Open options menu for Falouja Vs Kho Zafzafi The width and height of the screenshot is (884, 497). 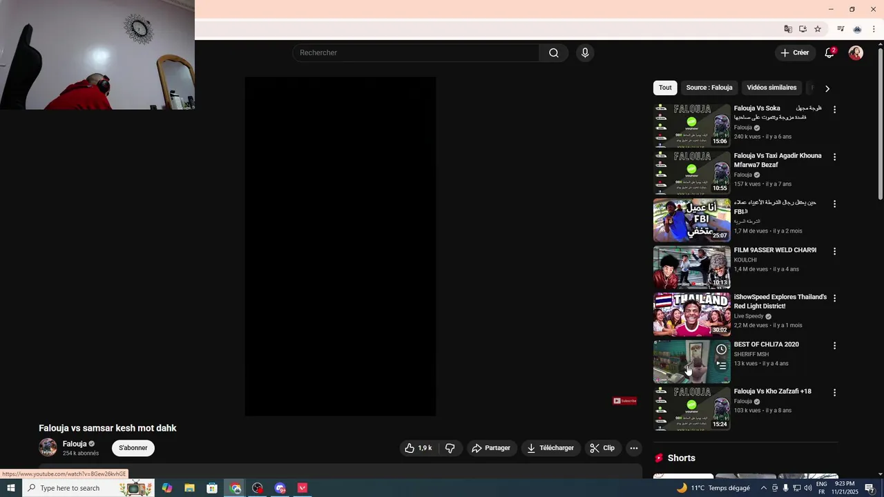point(834,392)
